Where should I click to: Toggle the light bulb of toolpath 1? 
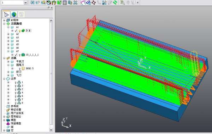(20, 31)
